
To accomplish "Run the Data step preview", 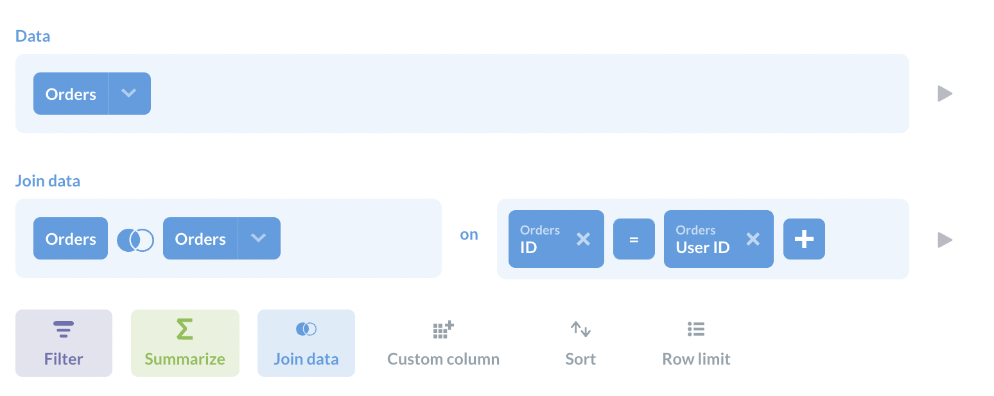I will (945, 94).
